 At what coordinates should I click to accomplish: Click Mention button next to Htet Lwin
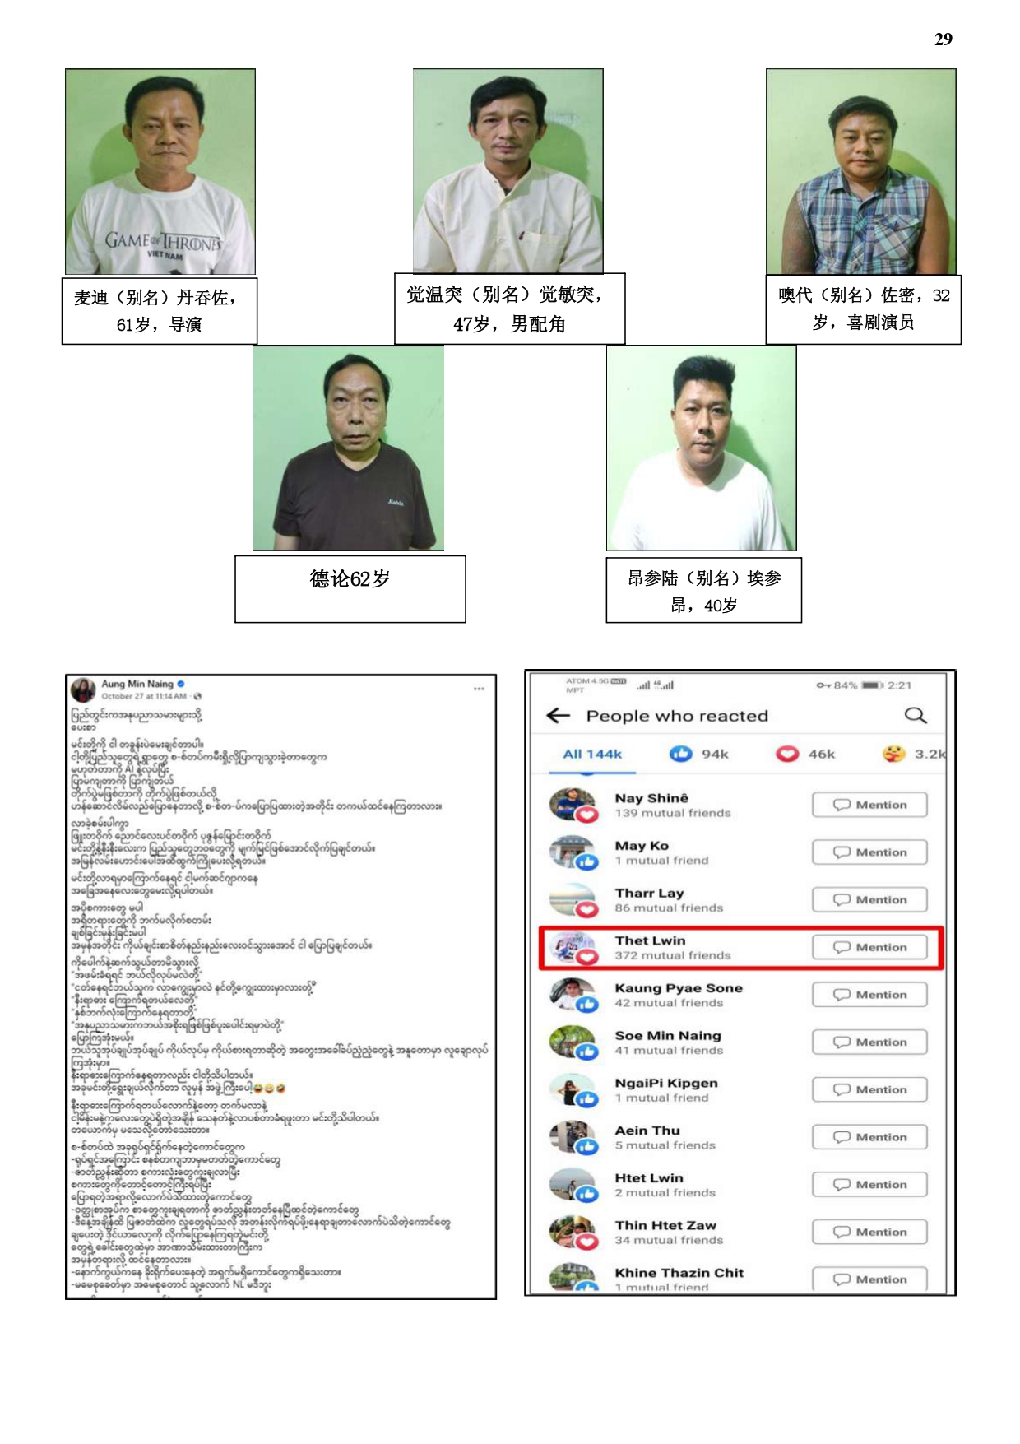(869, 1184)
